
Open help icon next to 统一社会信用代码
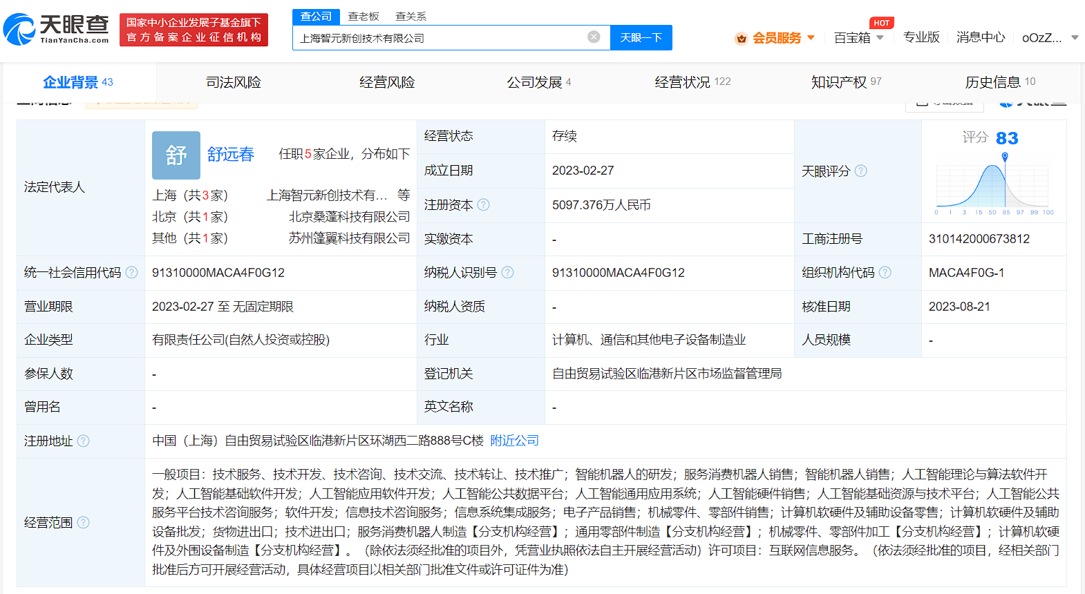point(131,272)
